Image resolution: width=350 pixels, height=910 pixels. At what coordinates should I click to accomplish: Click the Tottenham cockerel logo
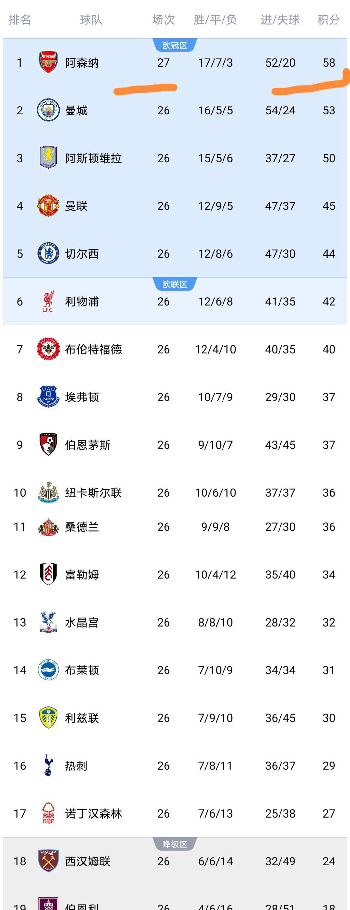48,765
